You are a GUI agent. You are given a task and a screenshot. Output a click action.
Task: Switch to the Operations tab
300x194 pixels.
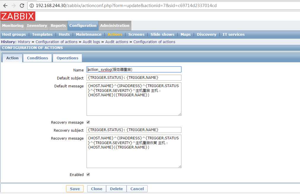coord(67,58)
